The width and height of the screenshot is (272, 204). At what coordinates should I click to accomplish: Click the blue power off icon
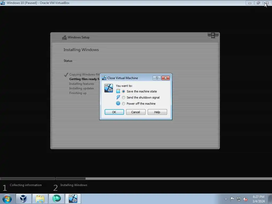(x=118, y=103)
